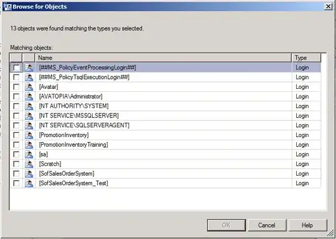Enable the [PromotionInventory] checkbox
This screenshot has width=336, height=239.
click(16, 135)
